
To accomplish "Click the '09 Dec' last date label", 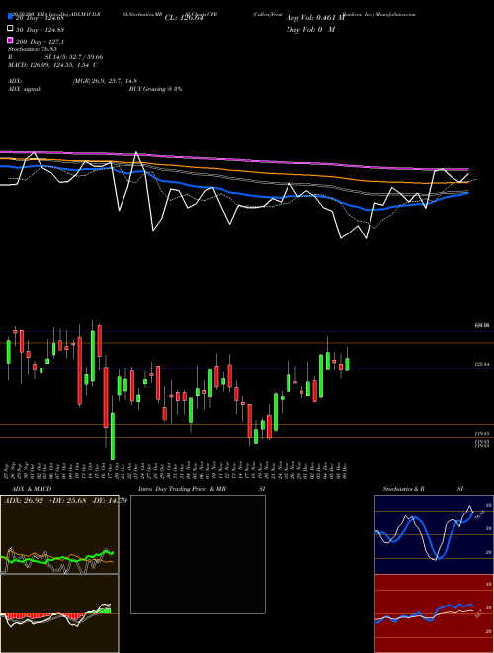I will click(x=345, y=470).
